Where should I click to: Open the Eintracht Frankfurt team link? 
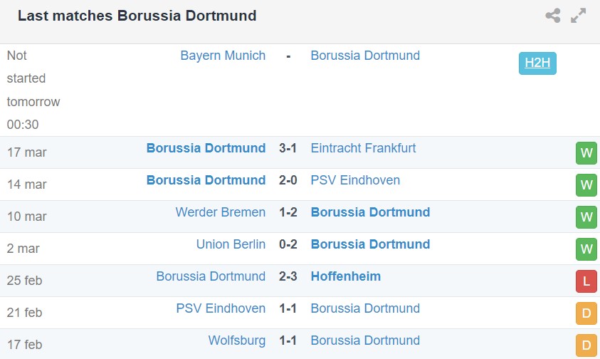363,148
